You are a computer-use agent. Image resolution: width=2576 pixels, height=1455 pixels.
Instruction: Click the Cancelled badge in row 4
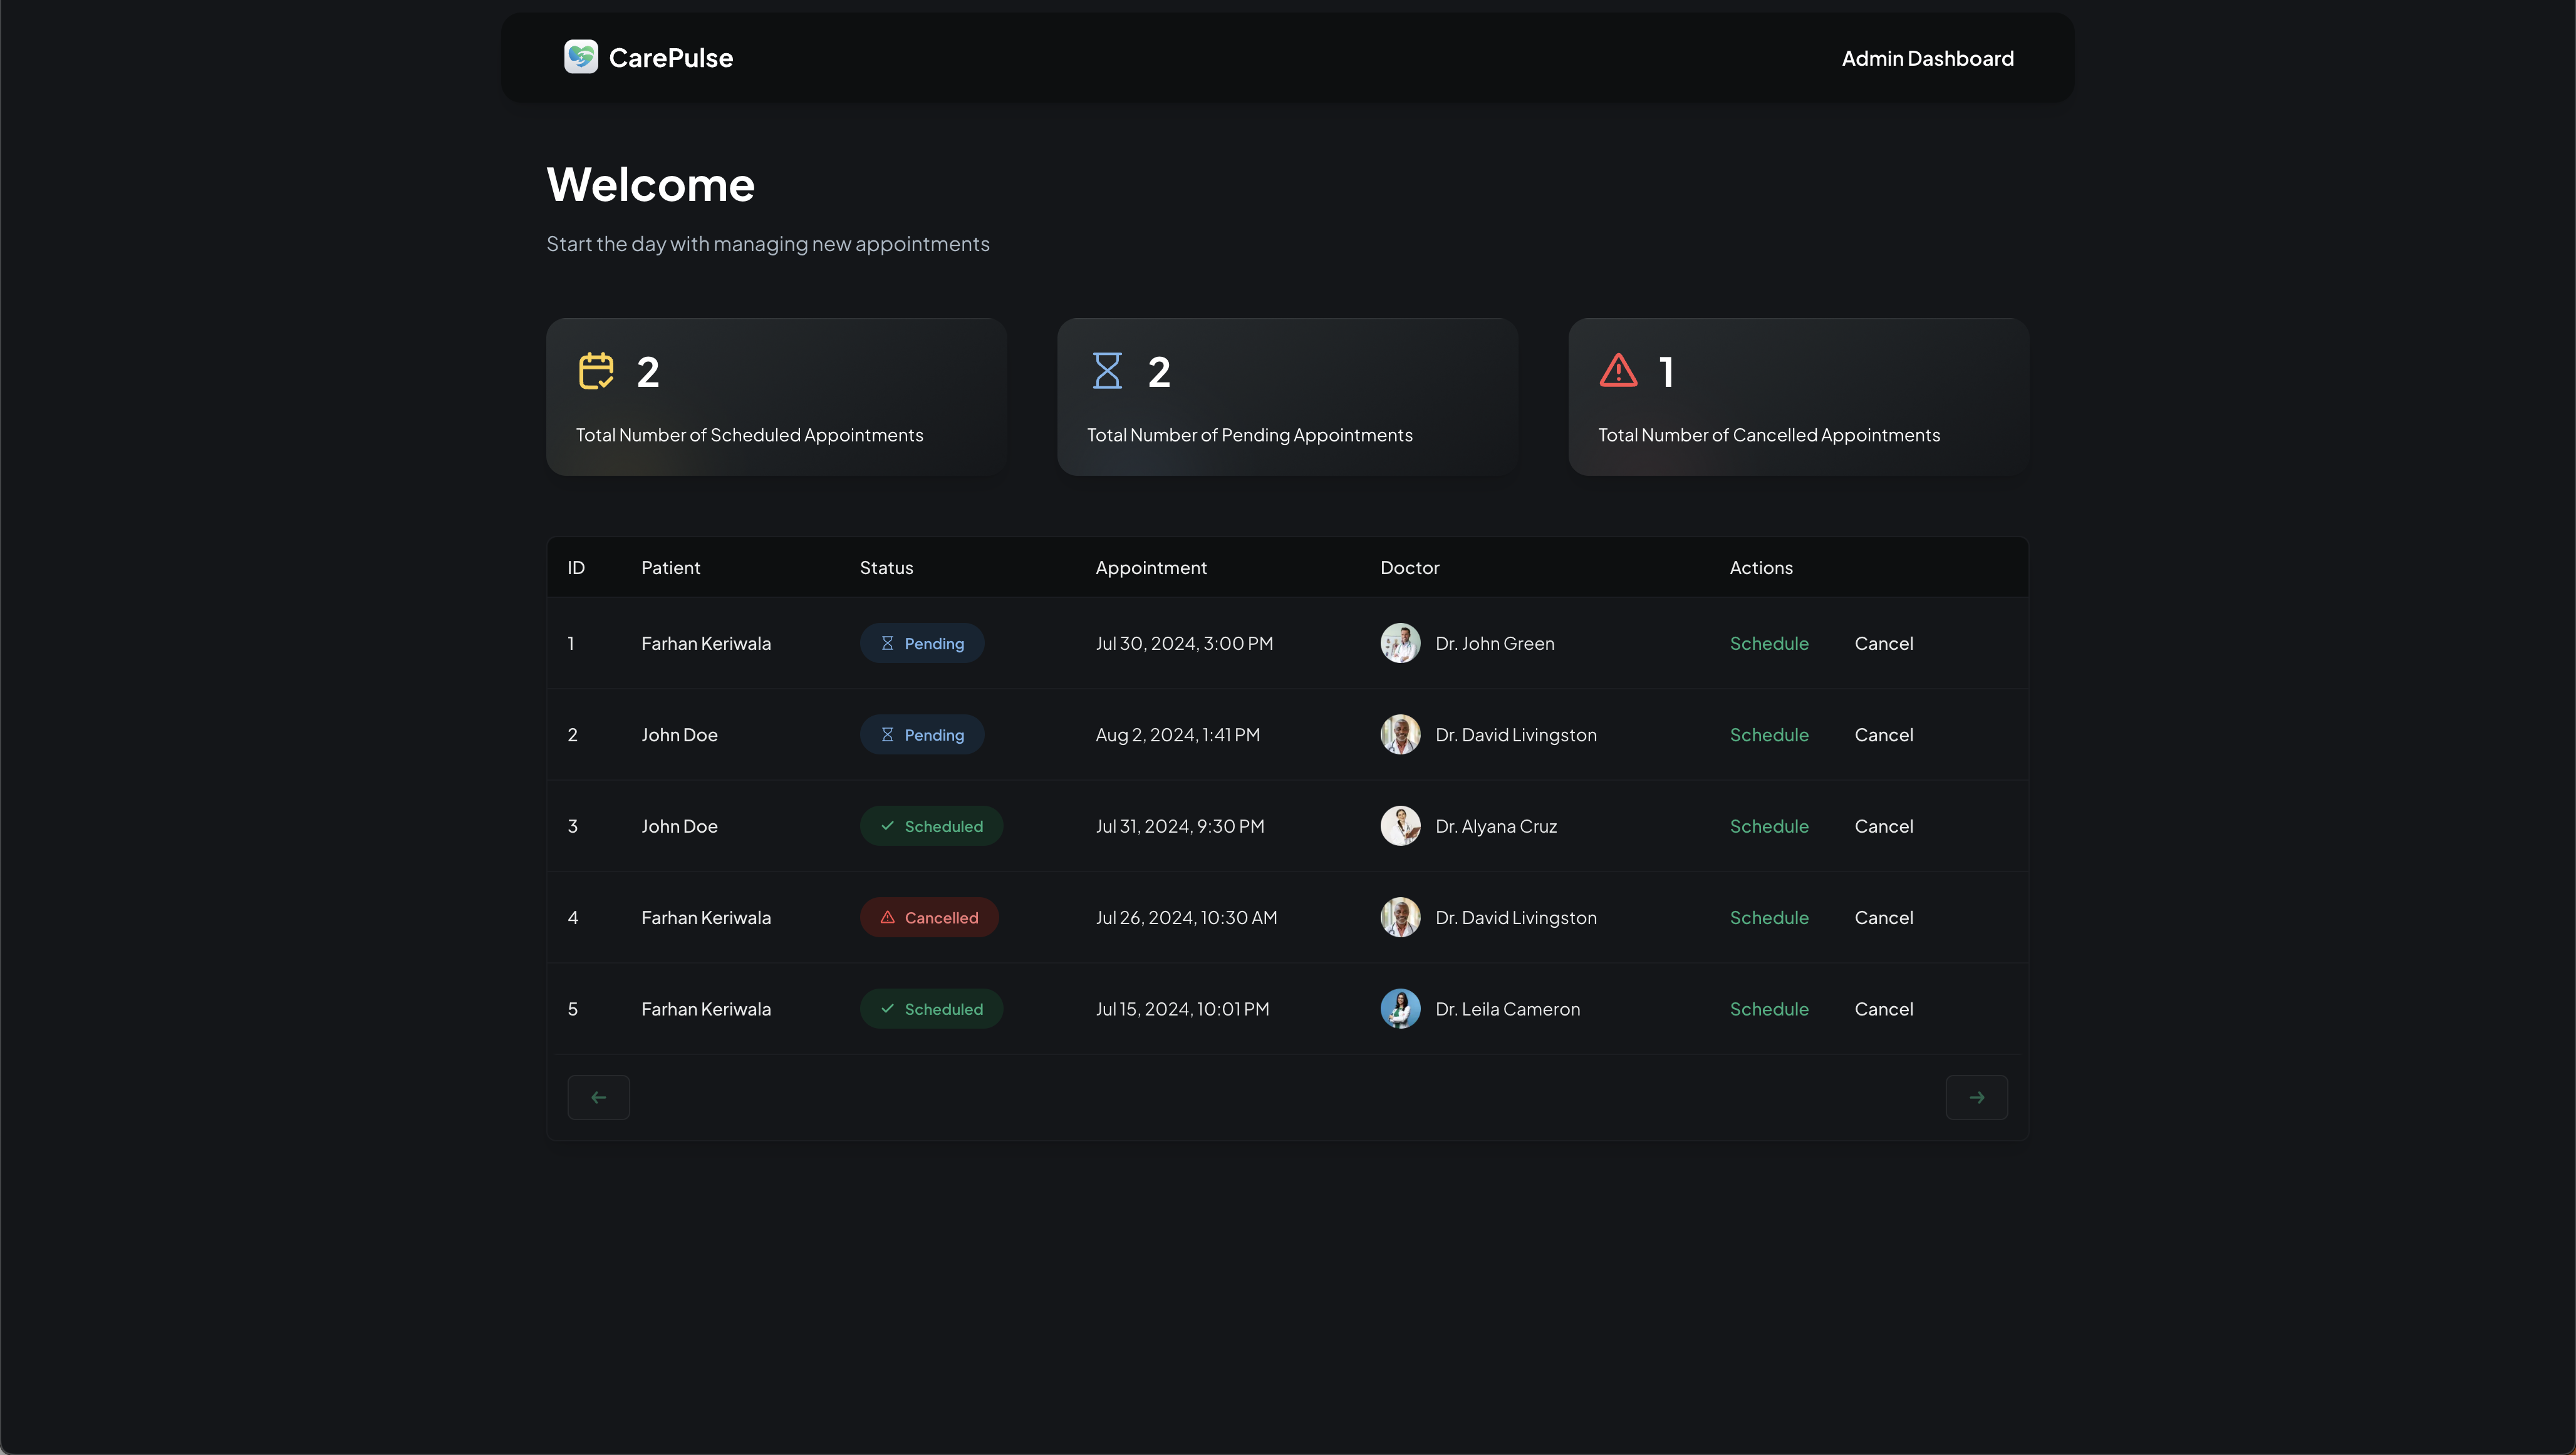click(x=929, y=917)
